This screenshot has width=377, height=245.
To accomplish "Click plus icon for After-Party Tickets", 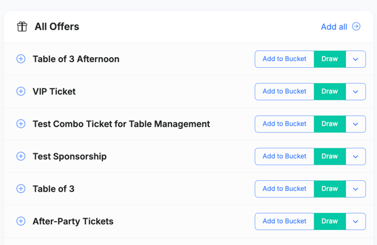I will [x=21, y=221].
